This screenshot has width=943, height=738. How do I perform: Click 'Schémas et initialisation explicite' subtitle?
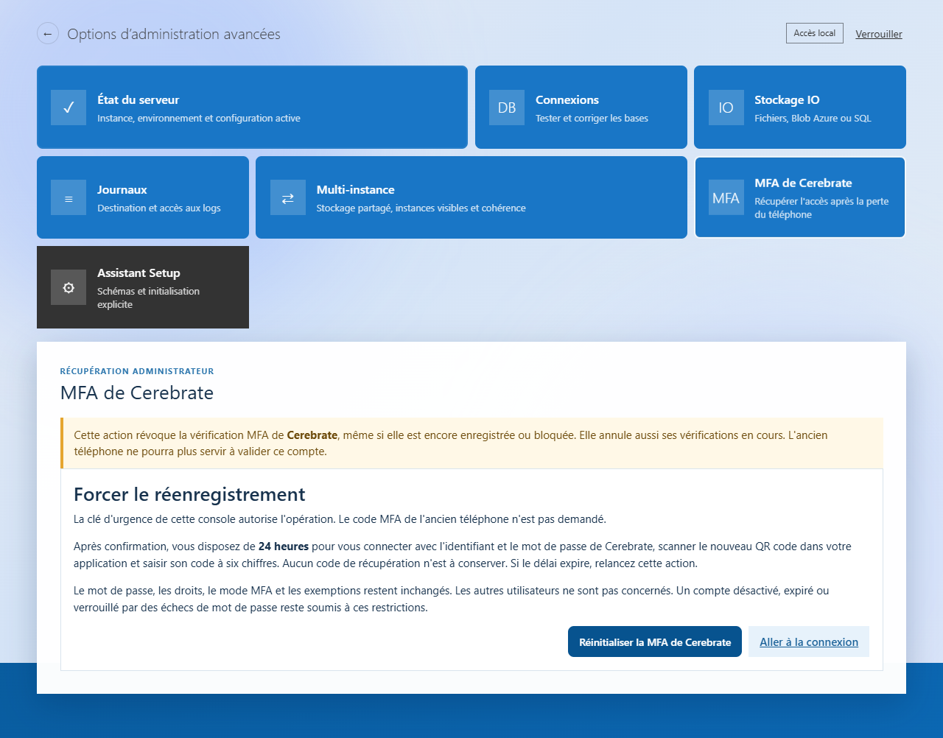click(x=148, y=298)
